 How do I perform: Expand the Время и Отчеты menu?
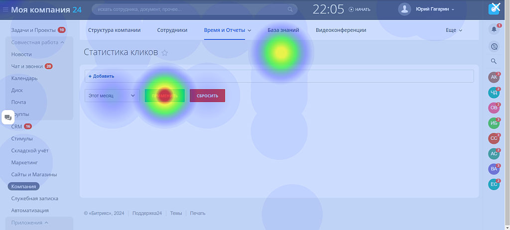pyautogui.click(x=228, y=30)
